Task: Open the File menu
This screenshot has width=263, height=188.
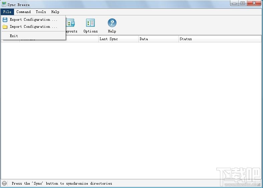Action: [x=7, y=12]
